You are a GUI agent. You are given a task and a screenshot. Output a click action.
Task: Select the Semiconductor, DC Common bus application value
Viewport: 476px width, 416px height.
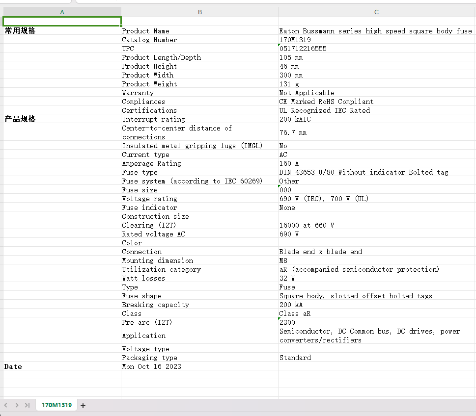(x=377, y=336)
